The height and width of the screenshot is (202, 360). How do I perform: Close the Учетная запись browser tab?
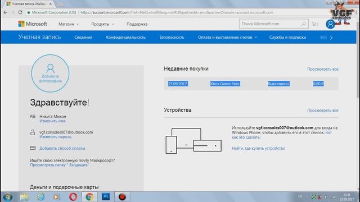[51, 4]
